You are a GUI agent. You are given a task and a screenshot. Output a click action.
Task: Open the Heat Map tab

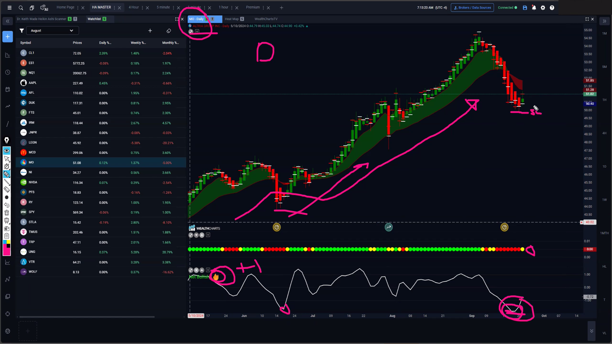coord(231,19)
